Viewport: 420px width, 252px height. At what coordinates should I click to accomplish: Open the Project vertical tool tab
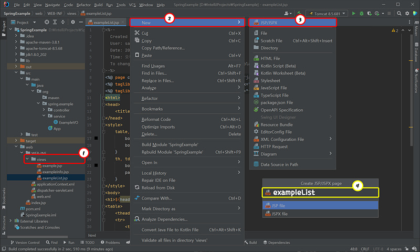tap(4, 29)
